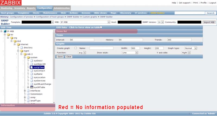
Task: Click the search text field
Action: [190, 13]
